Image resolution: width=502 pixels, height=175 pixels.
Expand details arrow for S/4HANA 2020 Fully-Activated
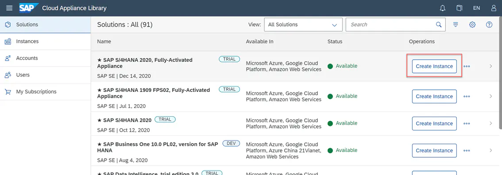491,66
